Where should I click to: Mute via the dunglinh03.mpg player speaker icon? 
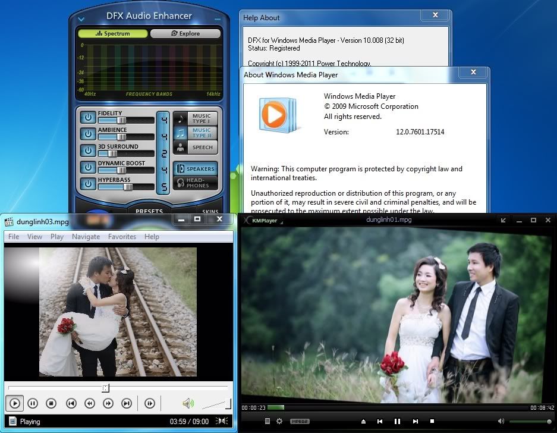pyautogui.click(x=188, y=403)
